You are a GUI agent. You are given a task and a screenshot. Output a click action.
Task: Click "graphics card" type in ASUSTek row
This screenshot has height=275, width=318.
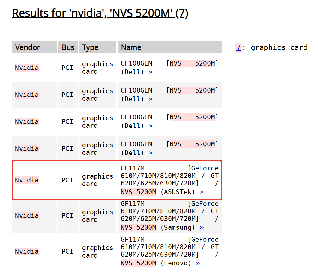[x=97, y=180]
